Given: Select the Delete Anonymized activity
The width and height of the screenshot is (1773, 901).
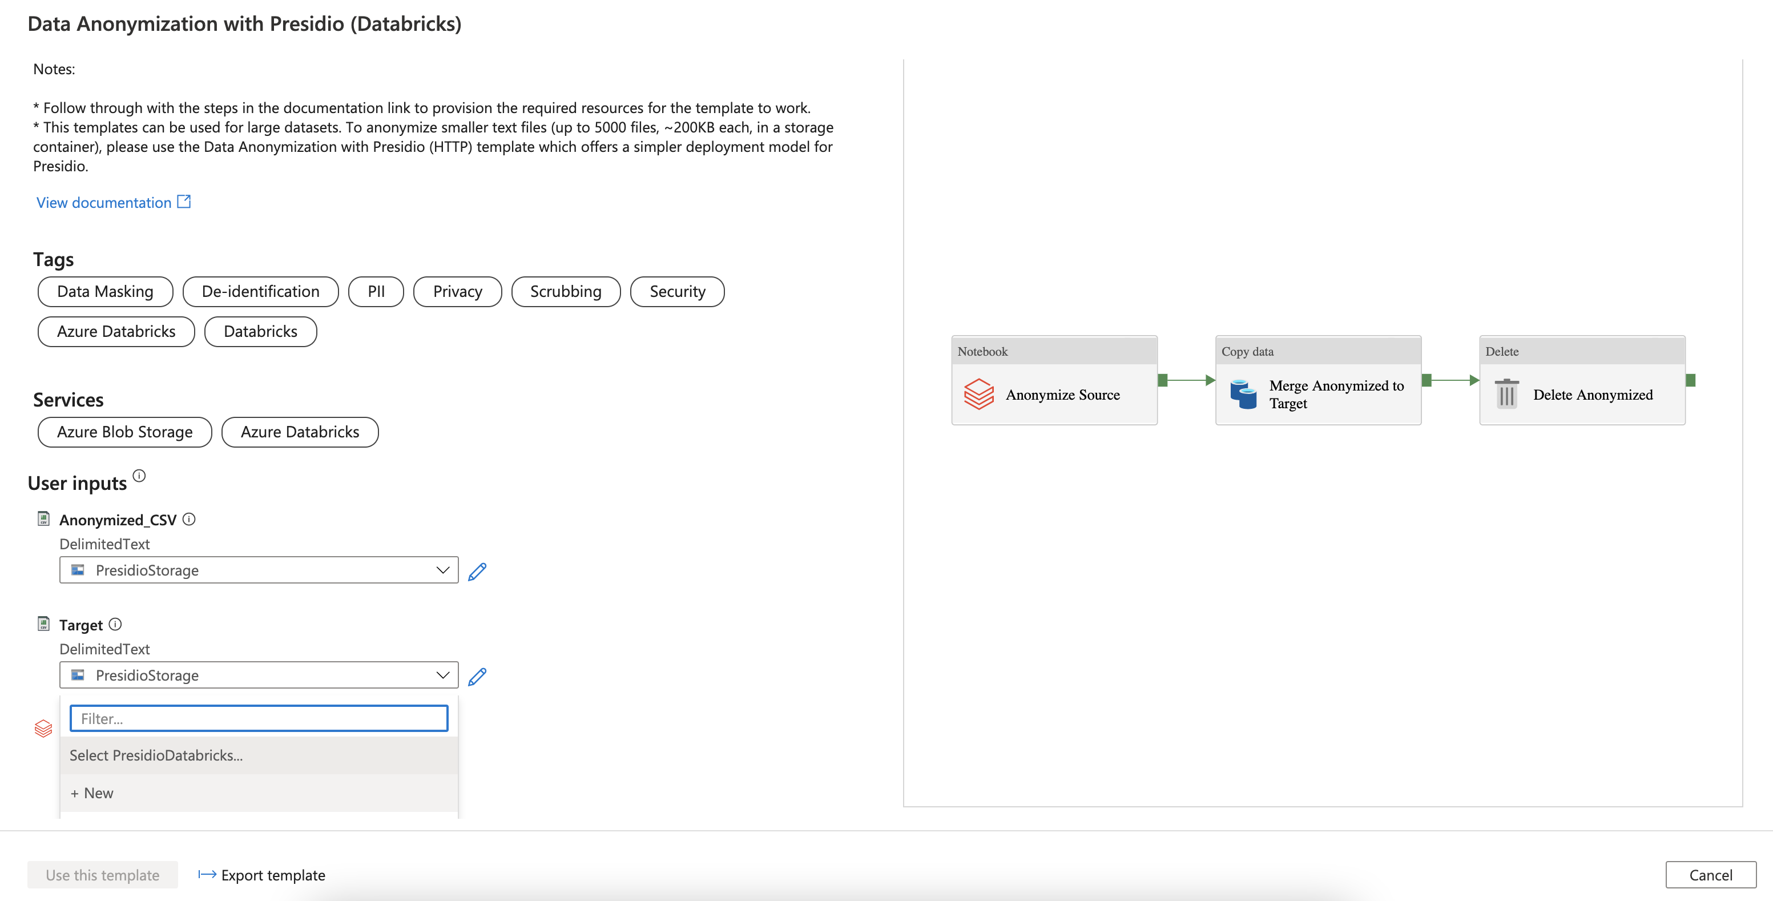Looking at the screenshot, I should coord(1582,380).
